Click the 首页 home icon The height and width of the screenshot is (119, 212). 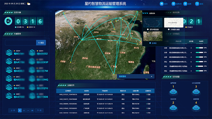tap(162, 4)
